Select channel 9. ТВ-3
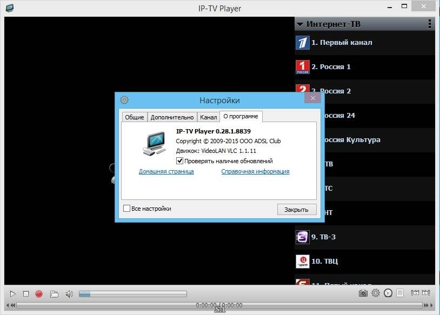The height and width of the screenshot is (315, 440). (365, 237)
